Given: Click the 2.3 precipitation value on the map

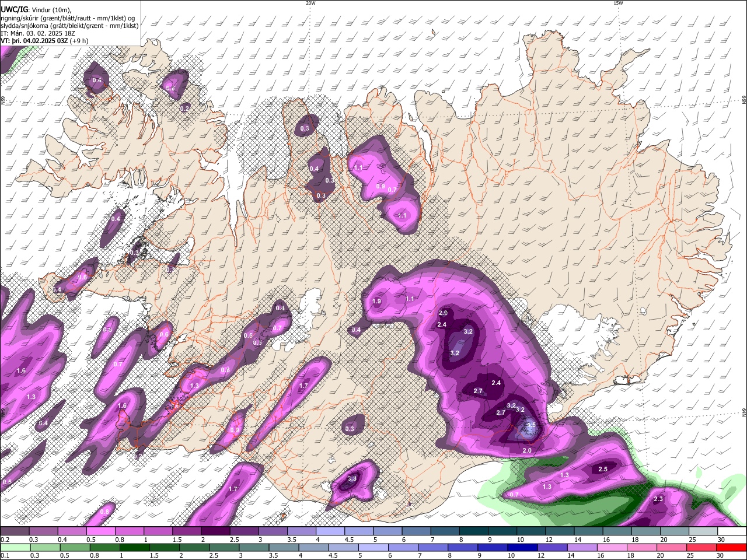Looking at the screenshot, I should (658, 499).
